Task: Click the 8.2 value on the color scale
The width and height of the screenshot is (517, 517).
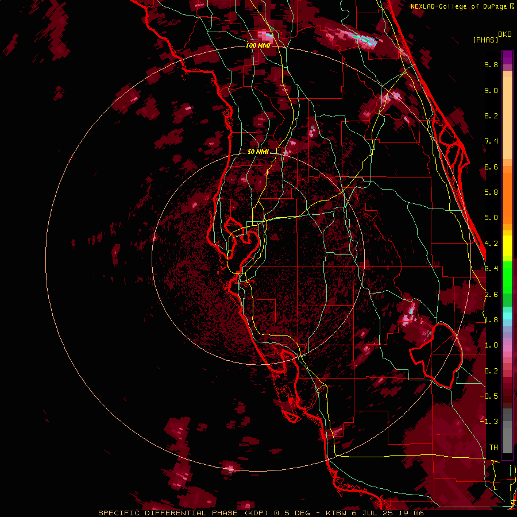Action: (491, 115)
